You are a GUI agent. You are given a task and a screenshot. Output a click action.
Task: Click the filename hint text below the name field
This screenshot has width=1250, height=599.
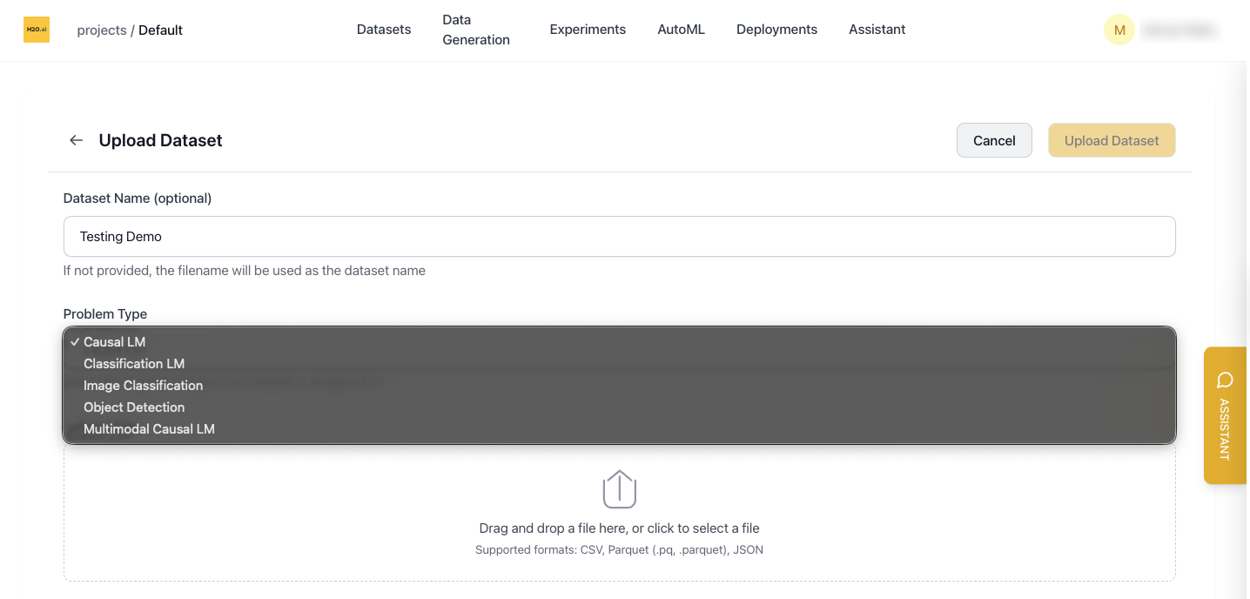click(x=245, y=271)
